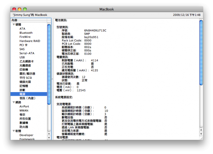Click sidebar blue scroll thumb
Image resolution: width=213 pixels, height=154 pixels.
pos(49,64)
